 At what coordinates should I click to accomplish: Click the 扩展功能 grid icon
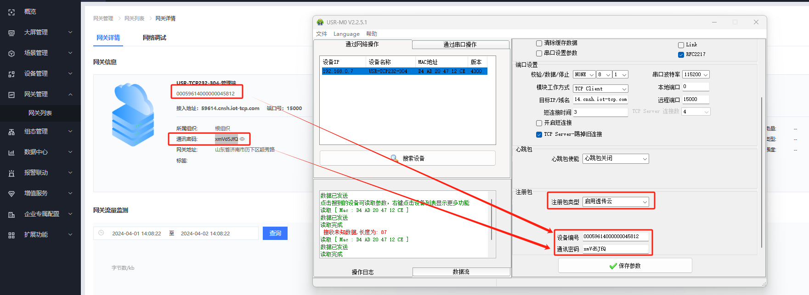[x=11, y=235]
